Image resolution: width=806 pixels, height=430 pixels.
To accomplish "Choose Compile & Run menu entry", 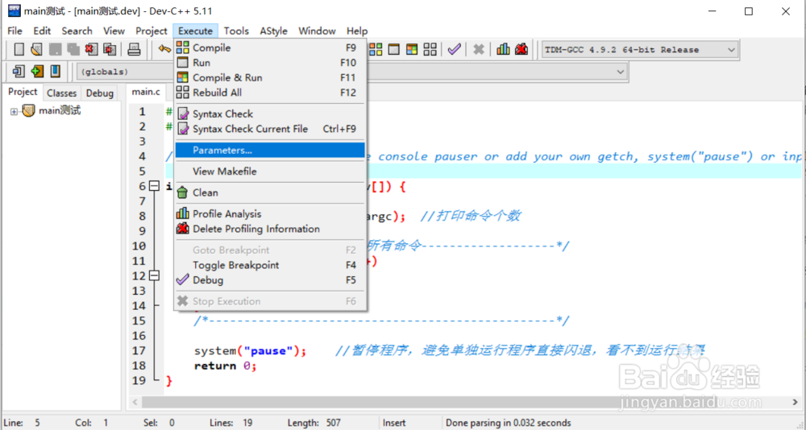I will point(270,77).
